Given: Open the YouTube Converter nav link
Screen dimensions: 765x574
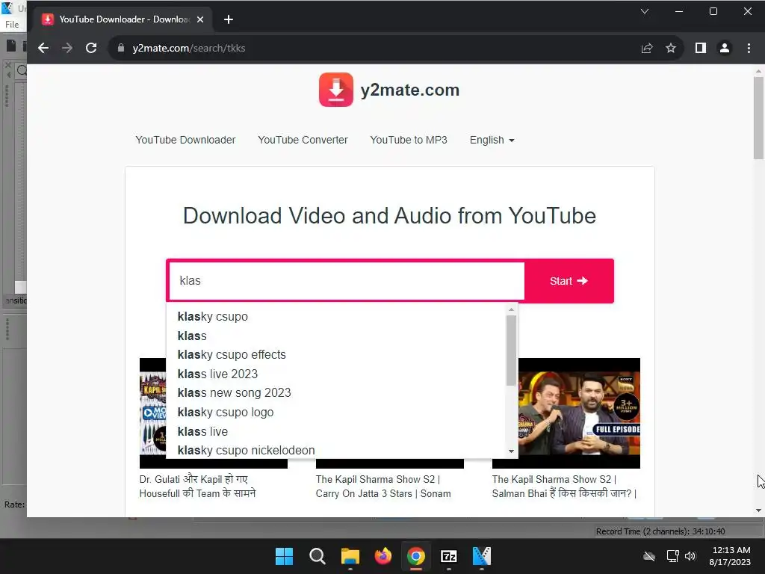Looking at the screenshot, I should coord(303,140).
